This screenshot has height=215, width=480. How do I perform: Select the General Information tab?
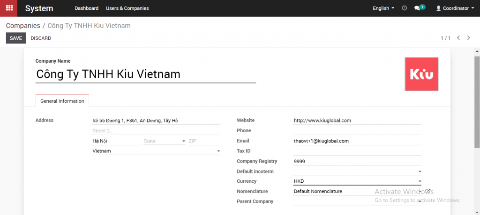(62, 101)
